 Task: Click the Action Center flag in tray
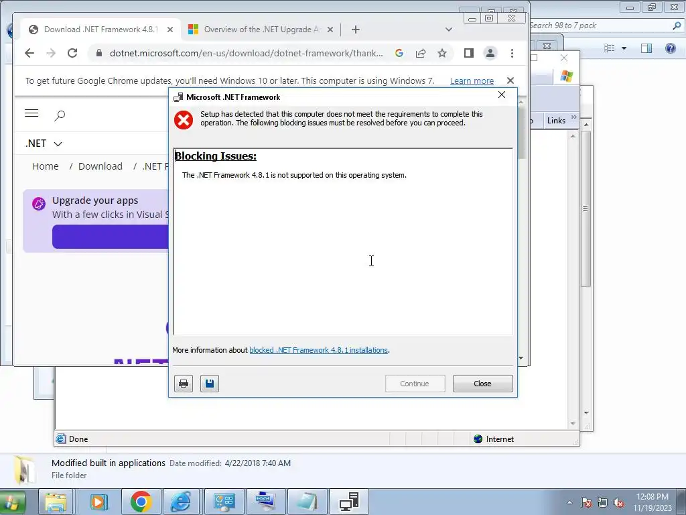(586, 502)
